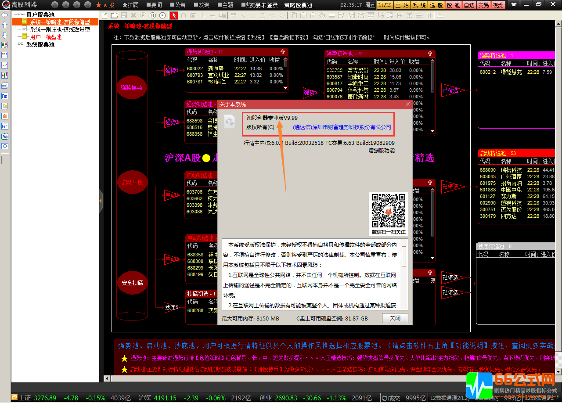Expand the 系统股票池 tree node
Image resolution: width=562 pixels, height=403 pixels.
pos(20,45)
